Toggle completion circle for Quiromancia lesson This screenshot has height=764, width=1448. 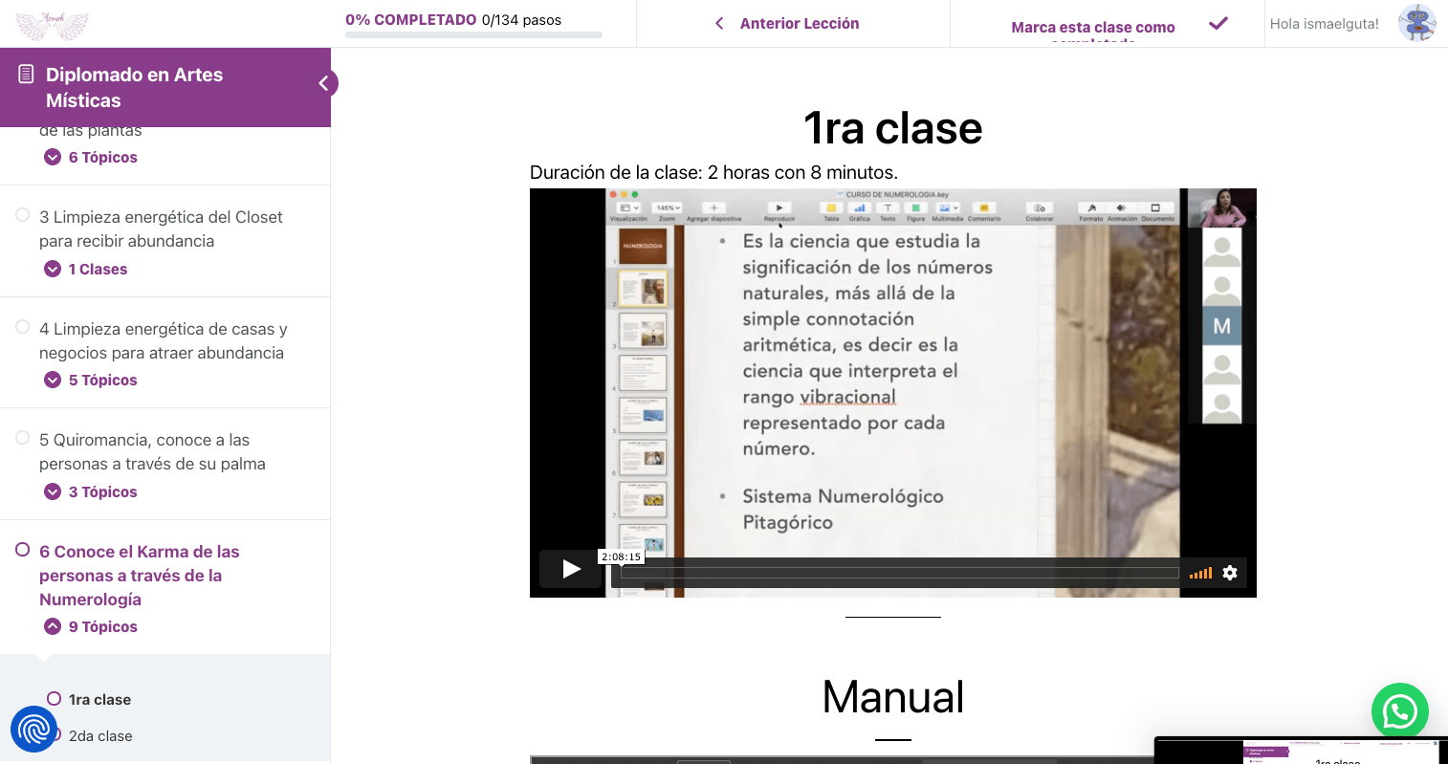coord(22,438)
